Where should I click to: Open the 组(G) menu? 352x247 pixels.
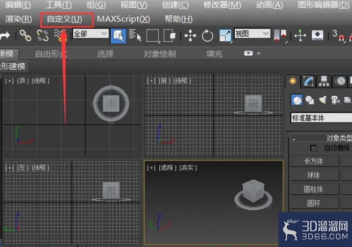tap(96, 5)
